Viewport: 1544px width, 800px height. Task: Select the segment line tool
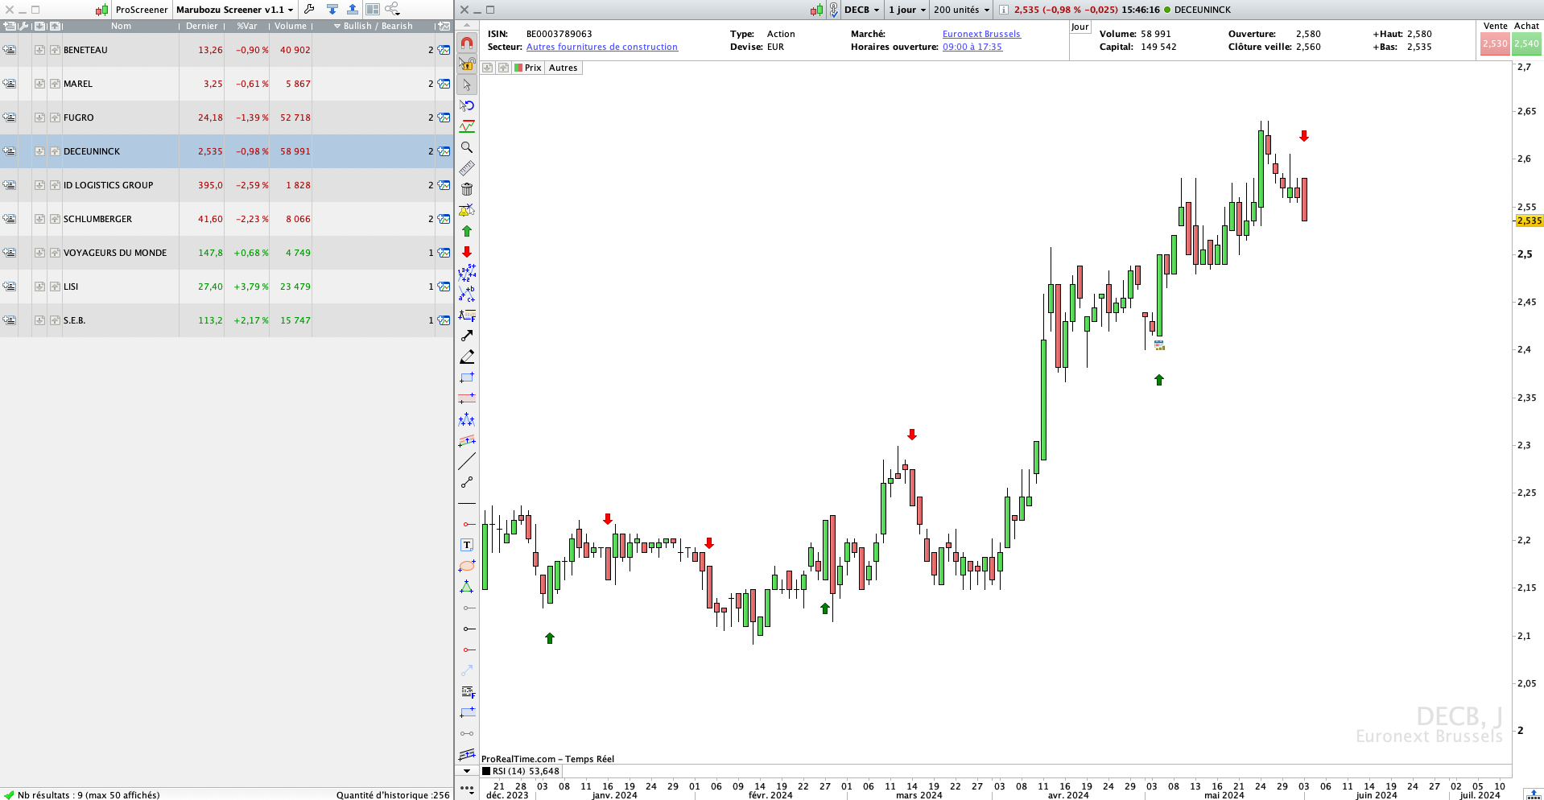(x=467, y=482)
